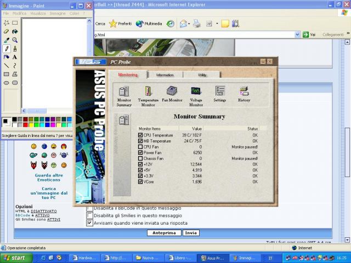Pick the yellow swatch in Paint palette
Screen dimensions: 351x263
(x=31, y=124)
